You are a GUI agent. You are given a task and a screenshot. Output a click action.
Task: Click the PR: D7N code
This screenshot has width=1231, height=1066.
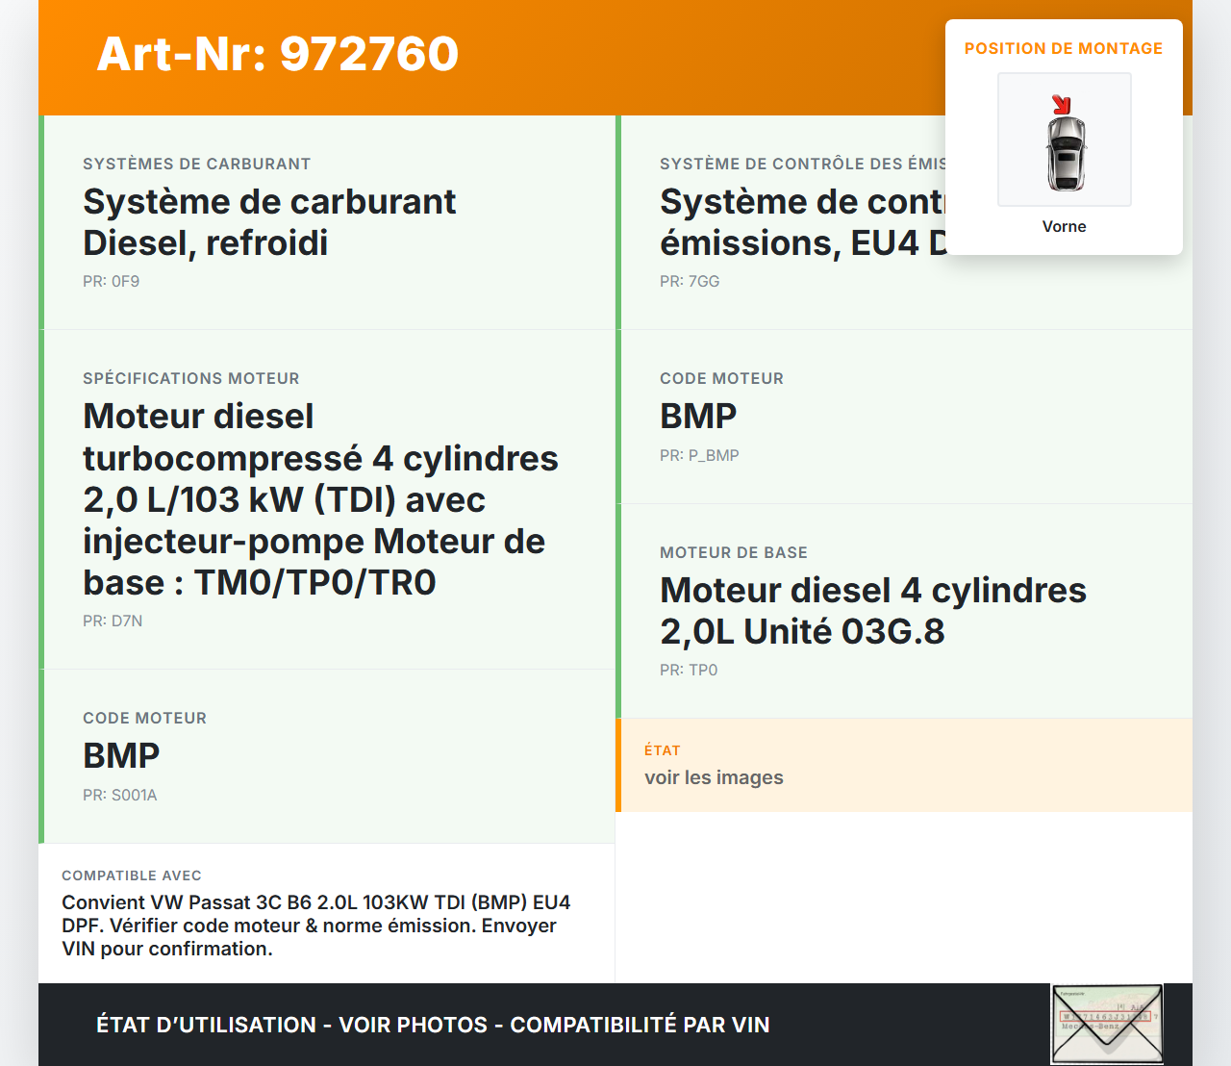pyautogui.click(x=113, y=621)
